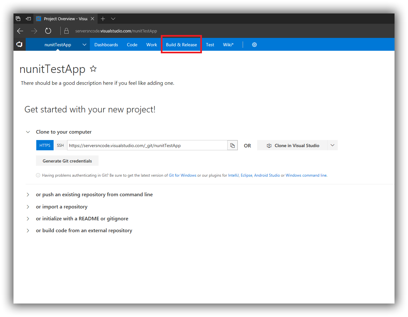Click the tabs you've set aside icon
The height and width of the screenshot is (317, 408).
tap(18, 19)
